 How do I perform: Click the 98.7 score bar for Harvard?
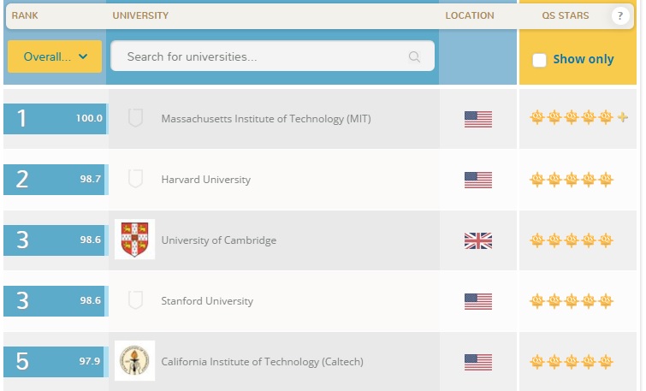pyautogui.click(x=54, y=179)
